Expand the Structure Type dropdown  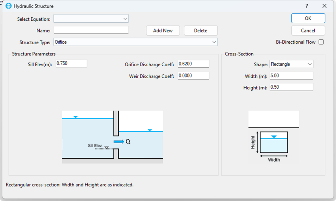pyautogui.click(x=135, y=42)
